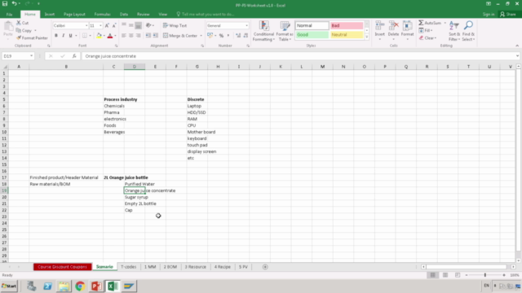The image size is (522, 293).
Task: Decrease the font size
Action: (x=114, y=25)
